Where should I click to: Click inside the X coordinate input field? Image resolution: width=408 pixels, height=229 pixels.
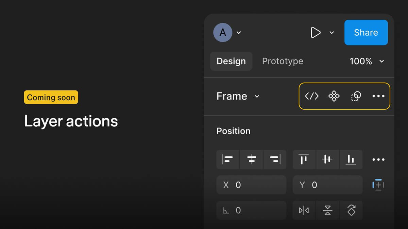[x=251, y=185]
